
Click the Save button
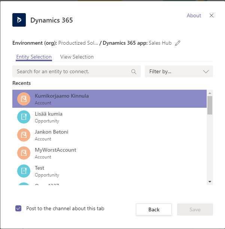195,209
